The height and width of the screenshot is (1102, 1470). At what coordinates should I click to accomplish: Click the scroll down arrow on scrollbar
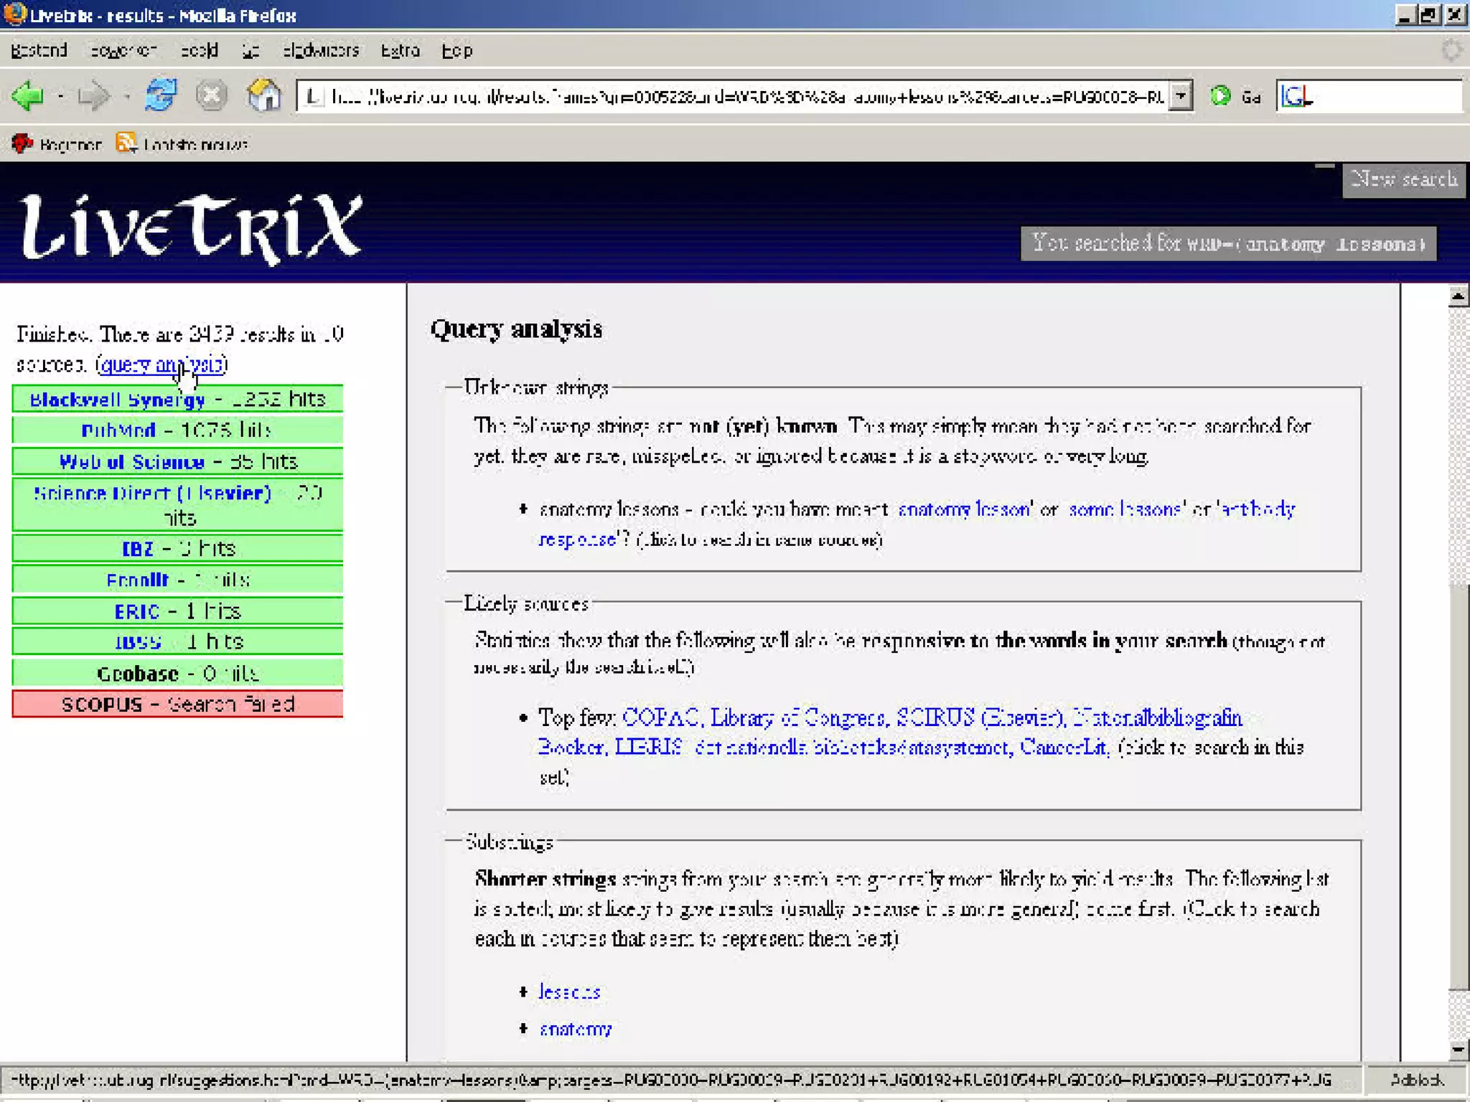click(1458, 1050)
